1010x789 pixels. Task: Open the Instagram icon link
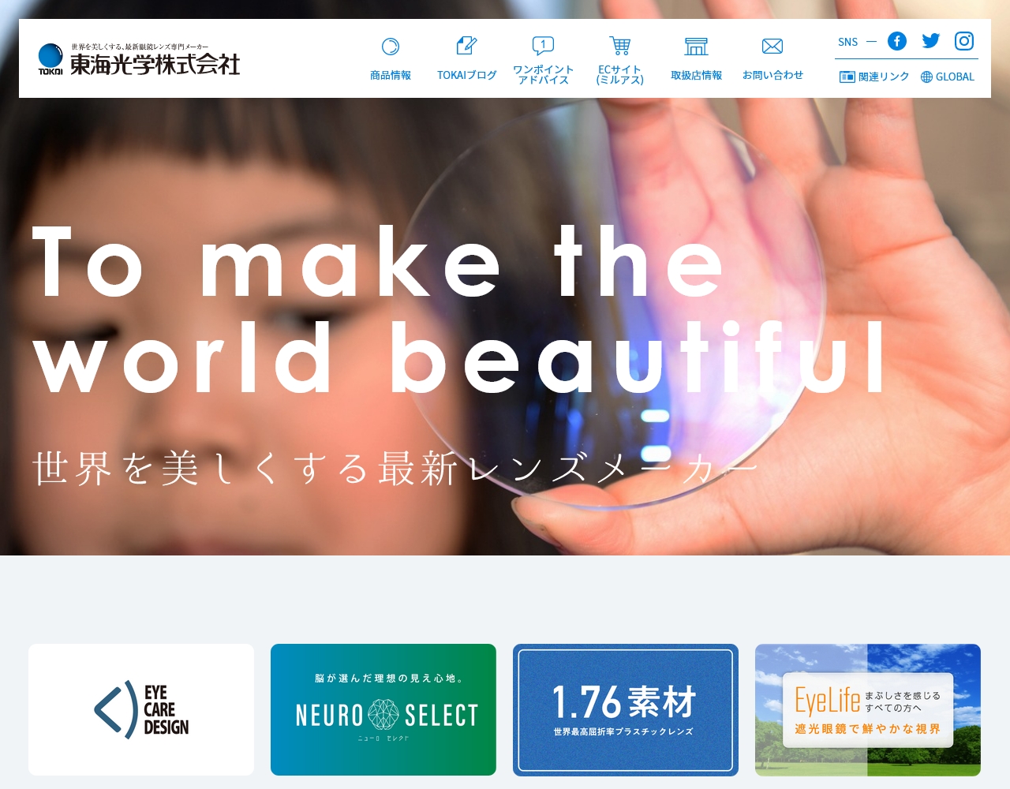964,41
